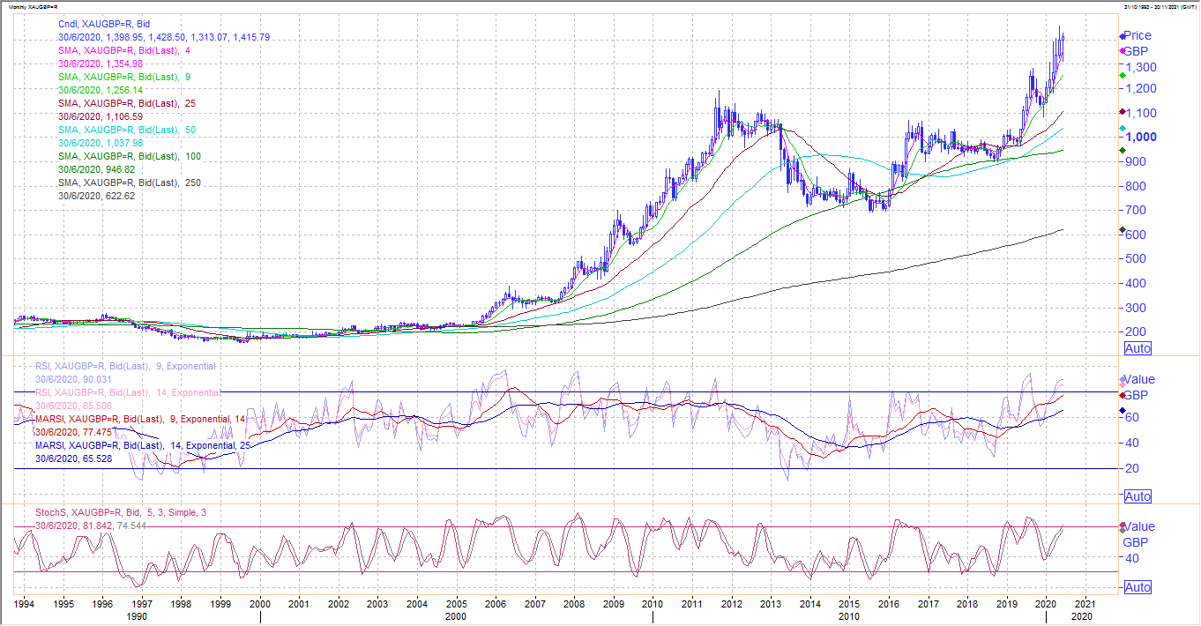The height and width of the screenshot is (626, 1201).
Task: Select the MARSI 9 Exponential 14 legend label
Action: click(140, 419)
